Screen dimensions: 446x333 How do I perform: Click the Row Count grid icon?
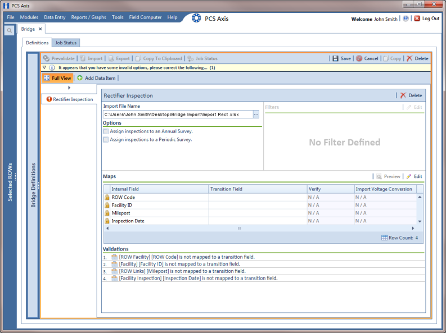(384, 238)
